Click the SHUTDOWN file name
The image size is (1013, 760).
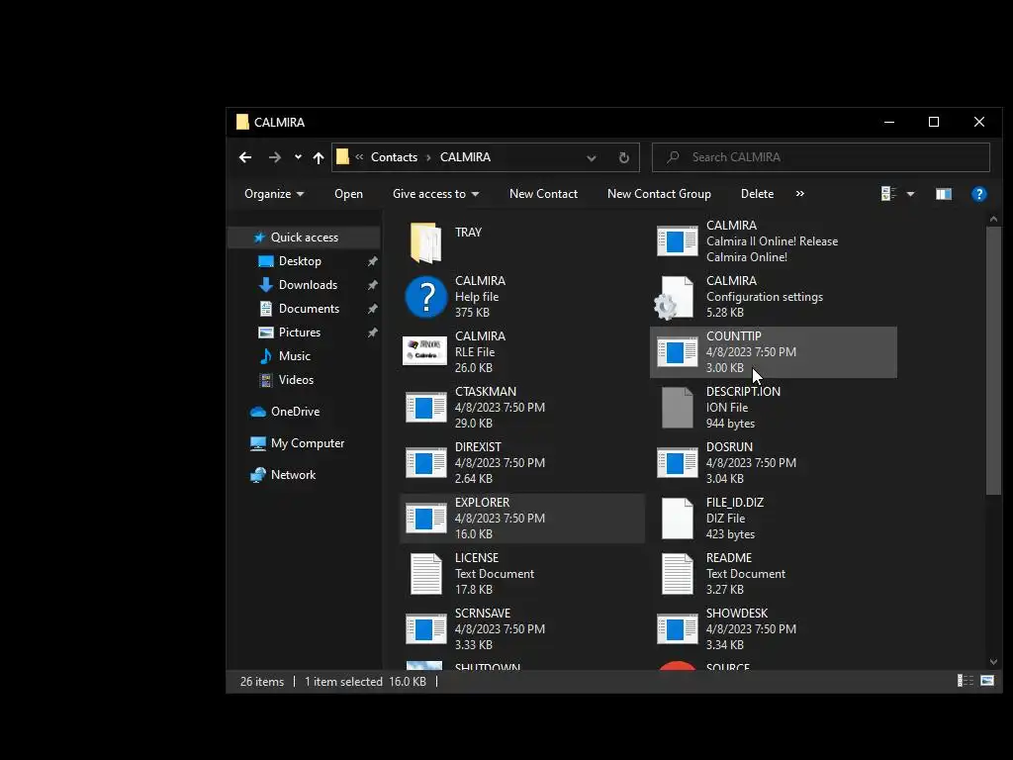(x=487, y=666)
